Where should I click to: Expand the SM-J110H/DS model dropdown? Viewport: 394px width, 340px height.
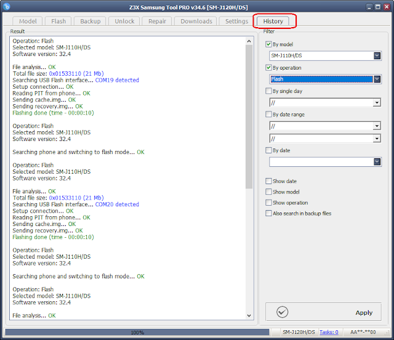pos(377,55)
